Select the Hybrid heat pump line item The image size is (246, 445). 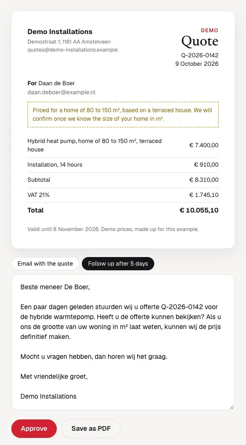click(123, 145)
